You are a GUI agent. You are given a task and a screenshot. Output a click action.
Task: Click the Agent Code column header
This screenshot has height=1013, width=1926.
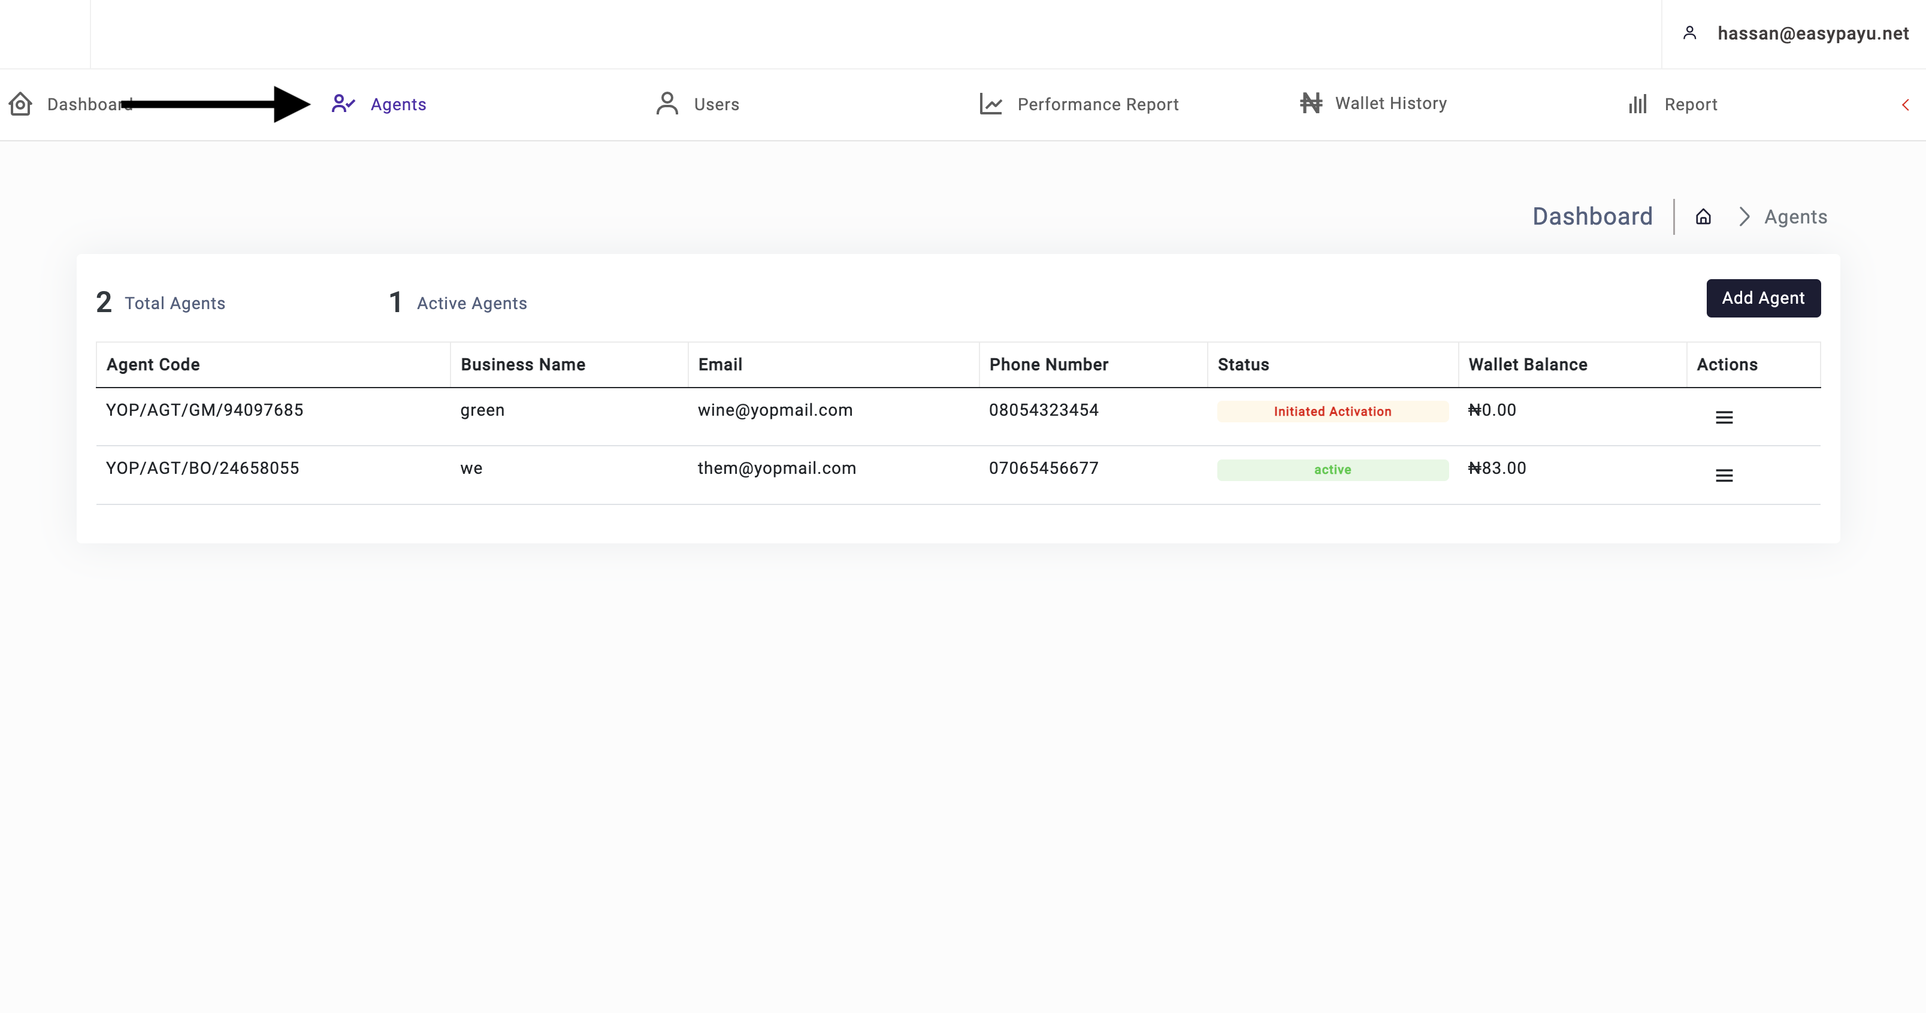[x=153, y=365]
